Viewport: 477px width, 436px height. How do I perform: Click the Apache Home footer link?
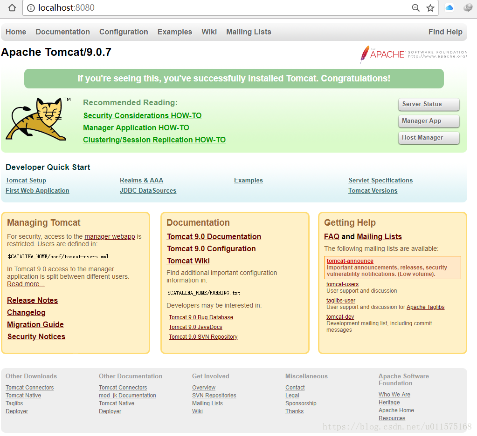(x=396, y=410)
